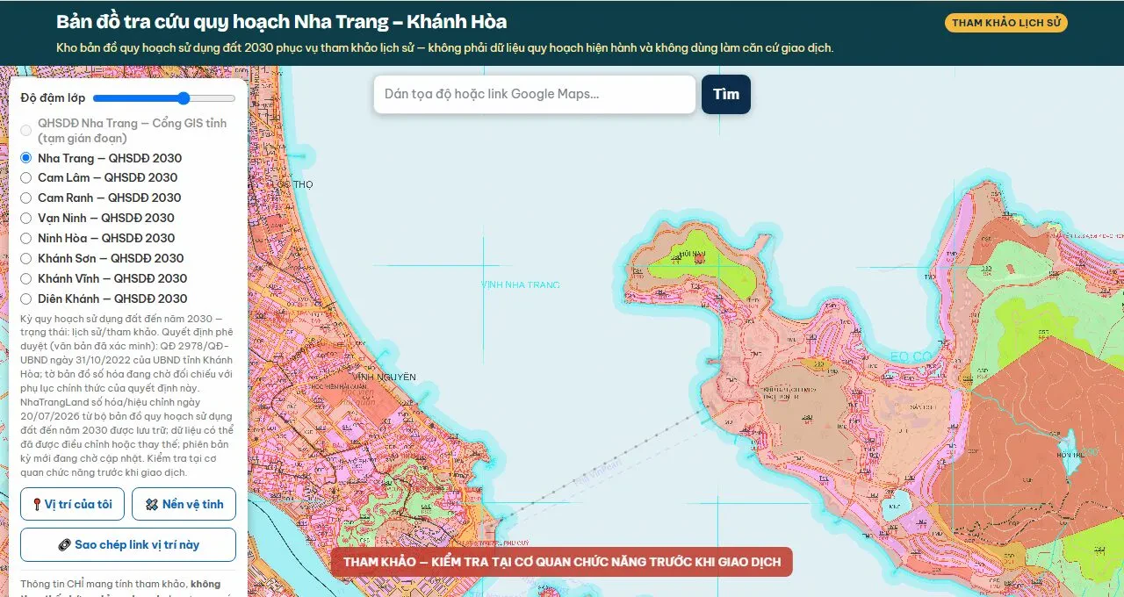The image size is (1124, 597).
Task: Click the THAM KHẢO LỊCH SỬ badge
Action: coord(1006,23)
